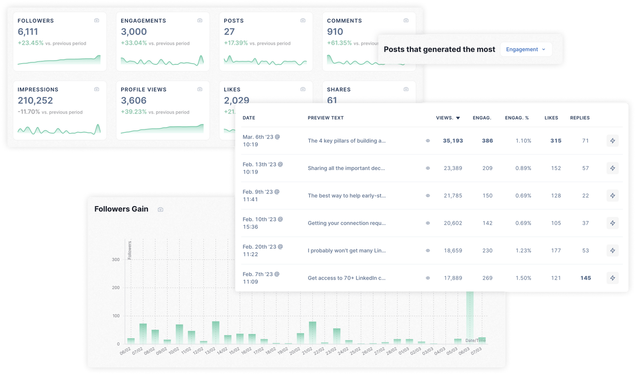This screenshot has height=375, width=636.
Task: Click the camera icon on the Profile Views card
Action: 199,89
